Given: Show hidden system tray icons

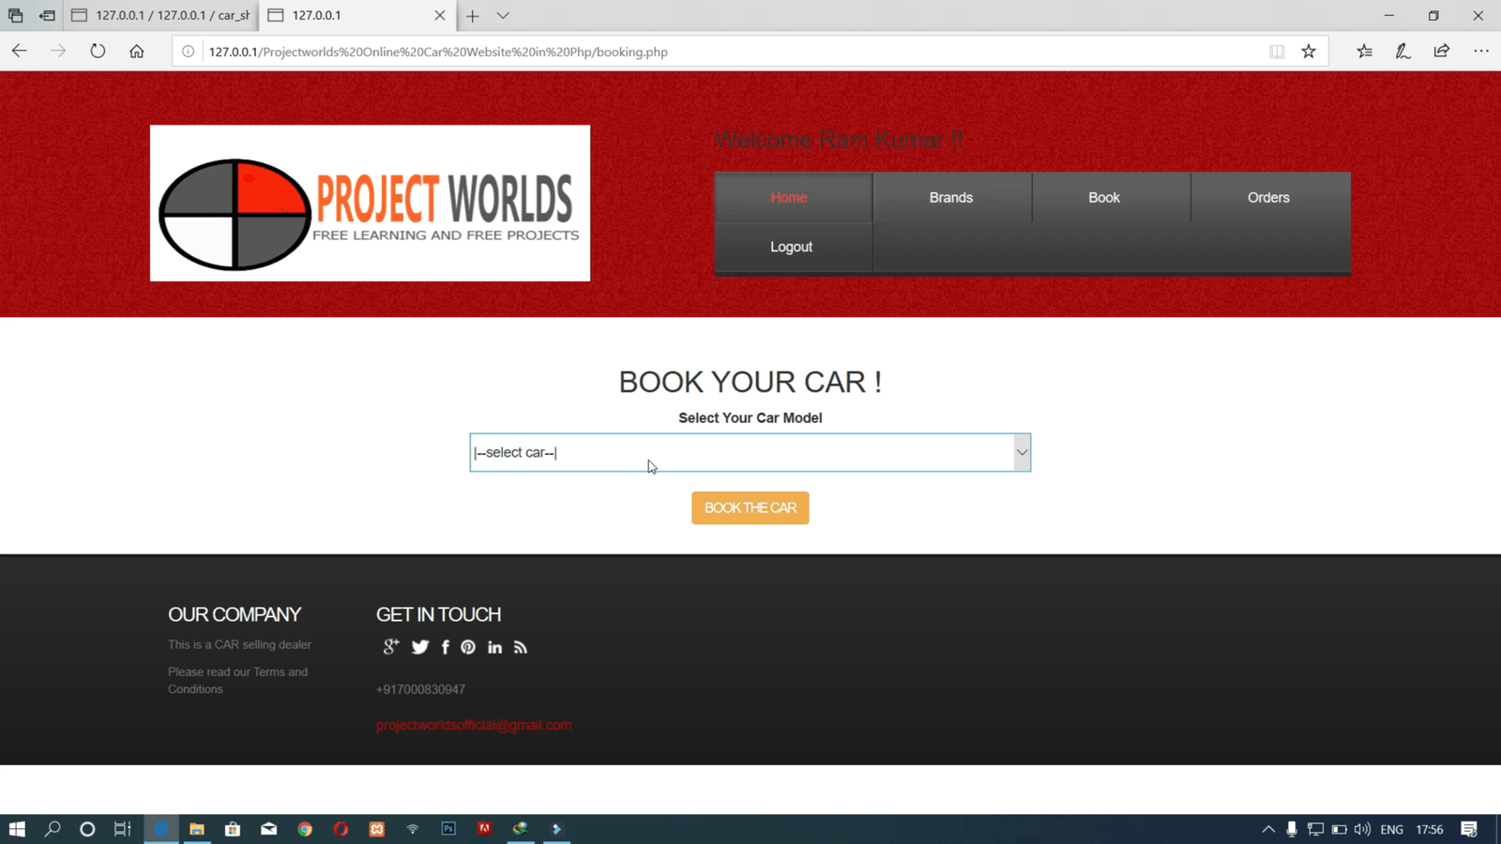Looking at the screenshot, I should 1268,829.
